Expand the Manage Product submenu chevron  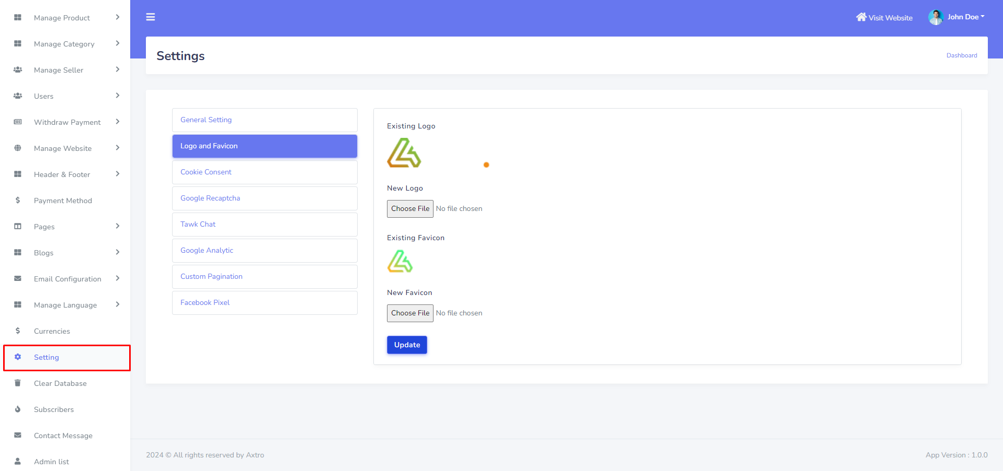coord(118,17)
